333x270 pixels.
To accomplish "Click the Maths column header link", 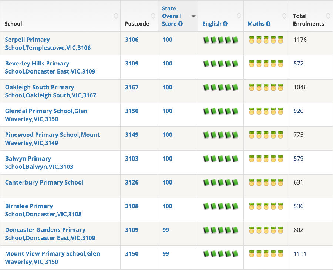I will [x=256, y=24].
